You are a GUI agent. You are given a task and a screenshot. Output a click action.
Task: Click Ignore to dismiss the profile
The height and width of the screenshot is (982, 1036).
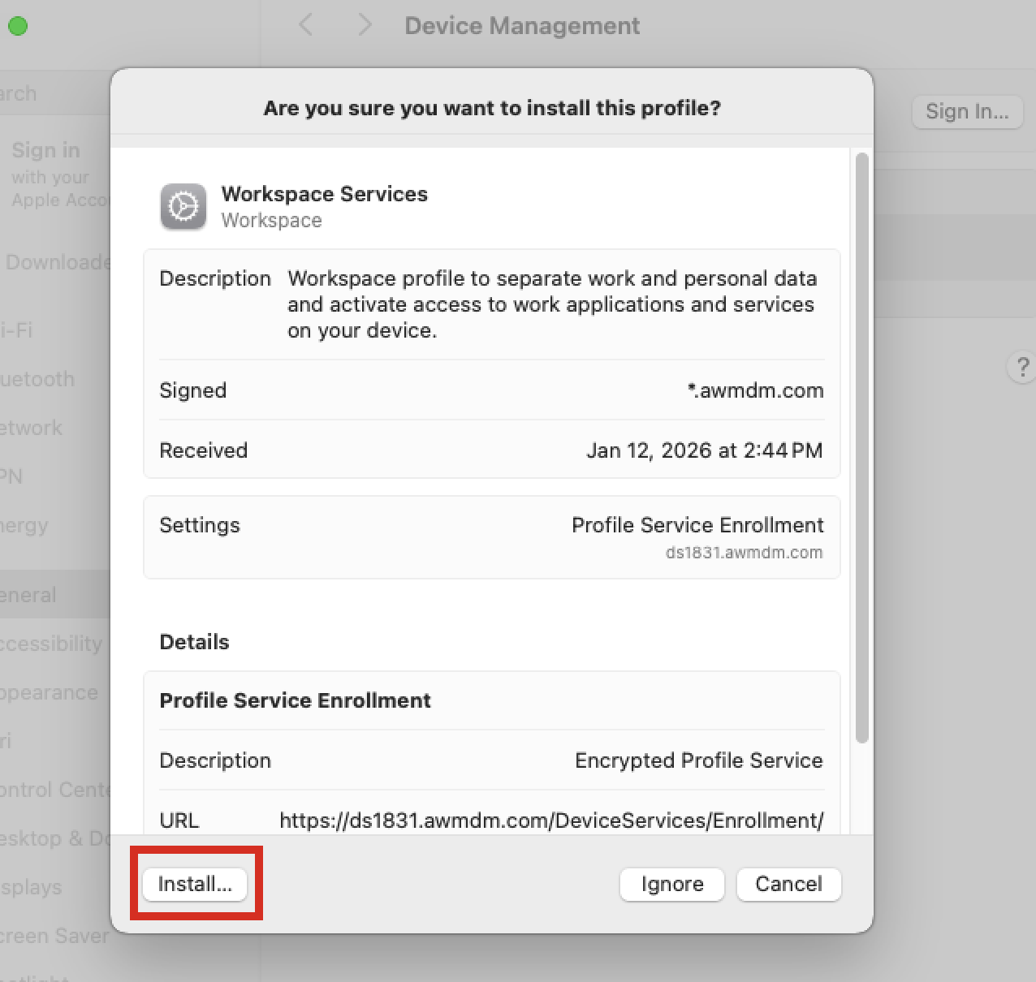click(x=671, y=884)
